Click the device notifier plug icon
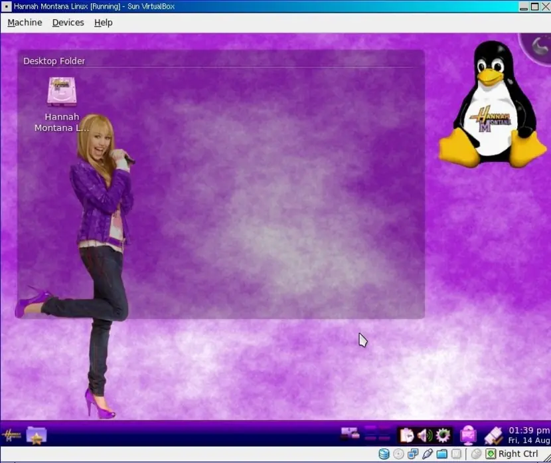The width and height of the screenshot is (551, 463). tap(493, 436)
